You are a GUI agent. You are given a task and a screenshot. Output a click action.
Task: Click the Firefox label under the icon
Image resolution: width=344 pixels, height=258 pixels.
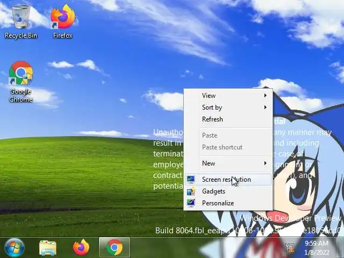(63, 35)
